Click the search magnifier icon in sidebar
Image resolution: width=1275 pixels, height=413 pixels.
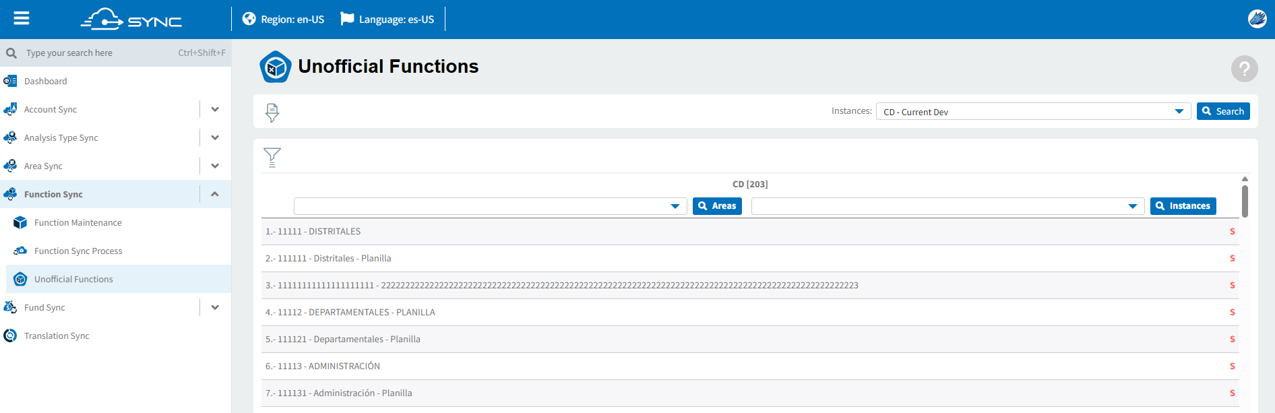point(11,53)
